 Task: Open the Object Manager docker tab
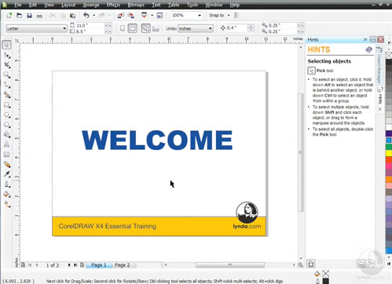coord(379,65)
